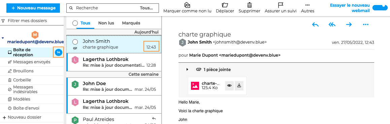The height and width of the screenshot is (124, 390).
Task: Open the Corbeille folder
Action: 32,80
